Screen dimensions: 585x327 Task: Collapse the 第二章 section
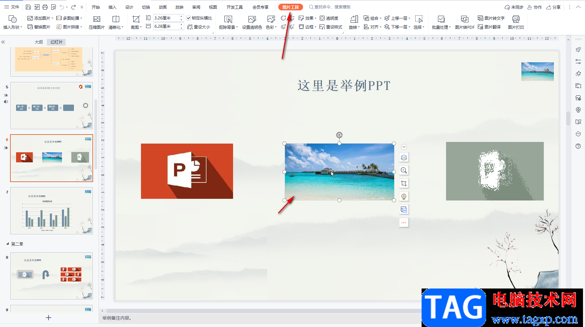pos(7,244)
